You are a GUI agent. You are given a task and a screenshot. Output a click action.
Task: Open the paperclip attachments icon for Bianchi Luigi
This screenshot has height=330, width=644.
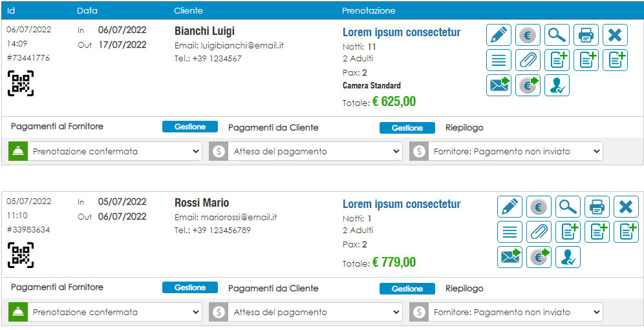click(x=528, y=60)
